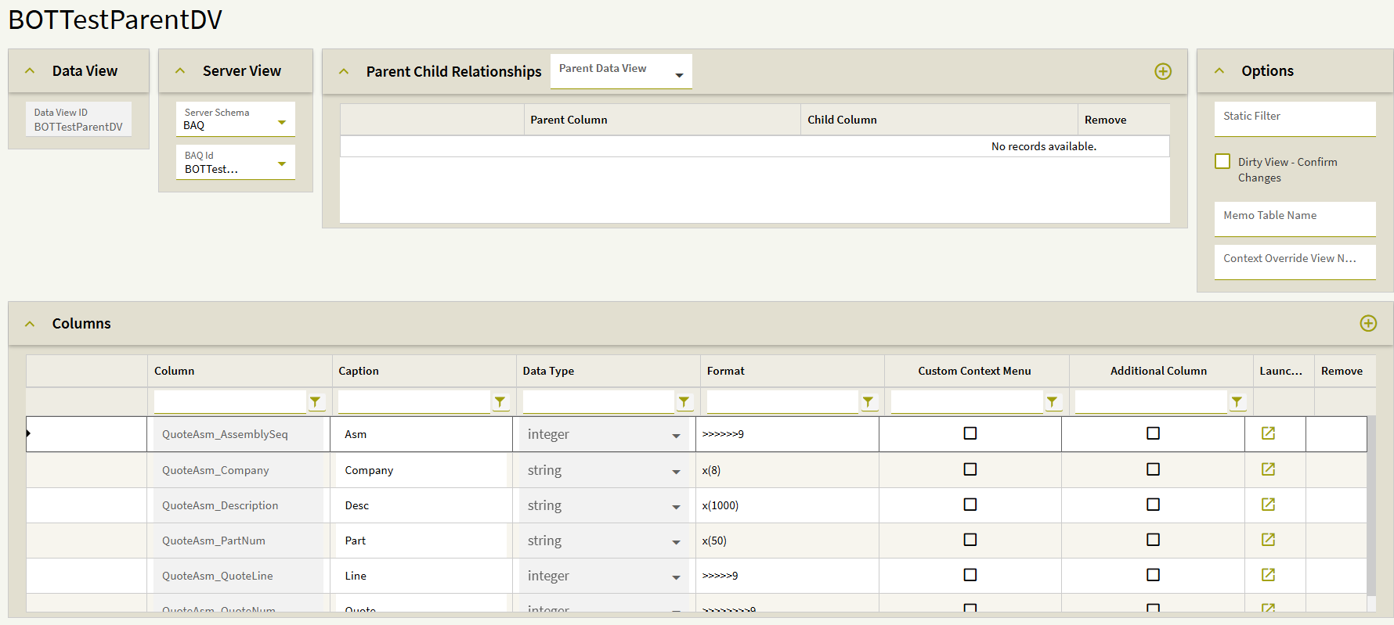Click the Parent Column header
This screenshot has height=625, width=1394.
(569, 120)
